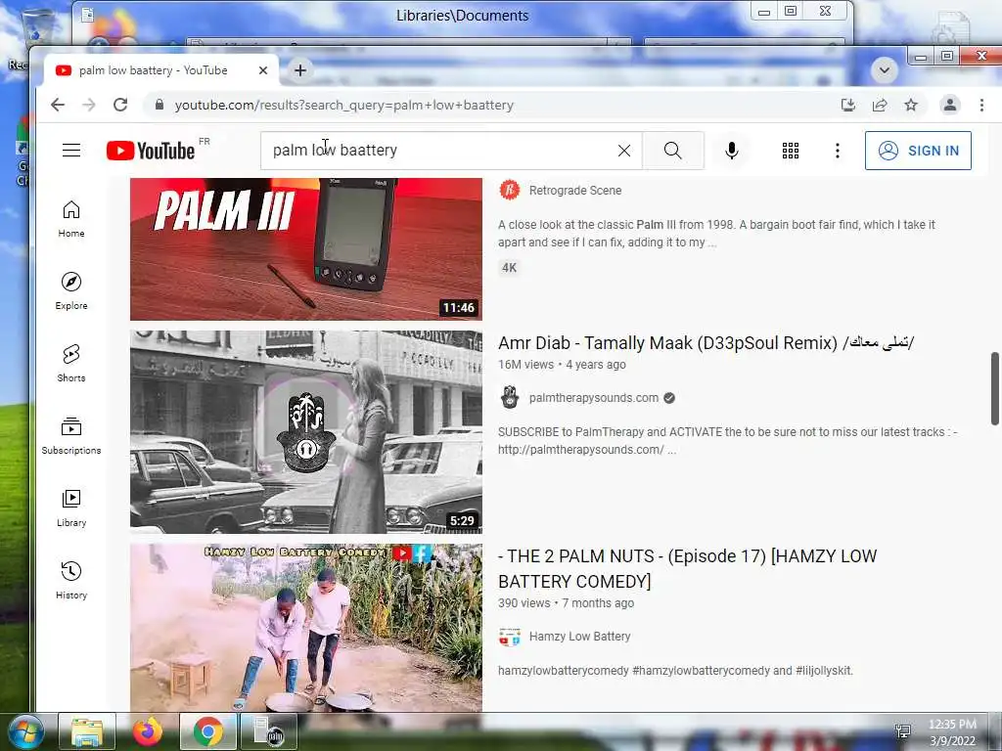Screen dimensions: 1002x751
Task: Open Hamzy Low Battery channel avatar
Action: pos(509,636)
